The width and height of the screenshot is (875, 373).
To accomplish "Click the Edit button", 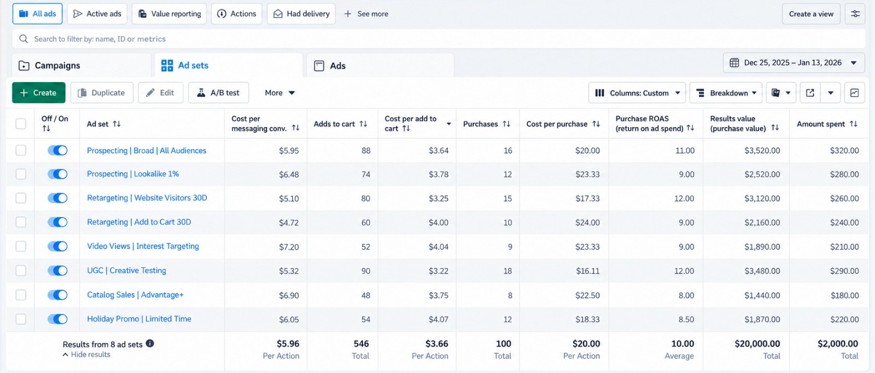I will (160, 93).
